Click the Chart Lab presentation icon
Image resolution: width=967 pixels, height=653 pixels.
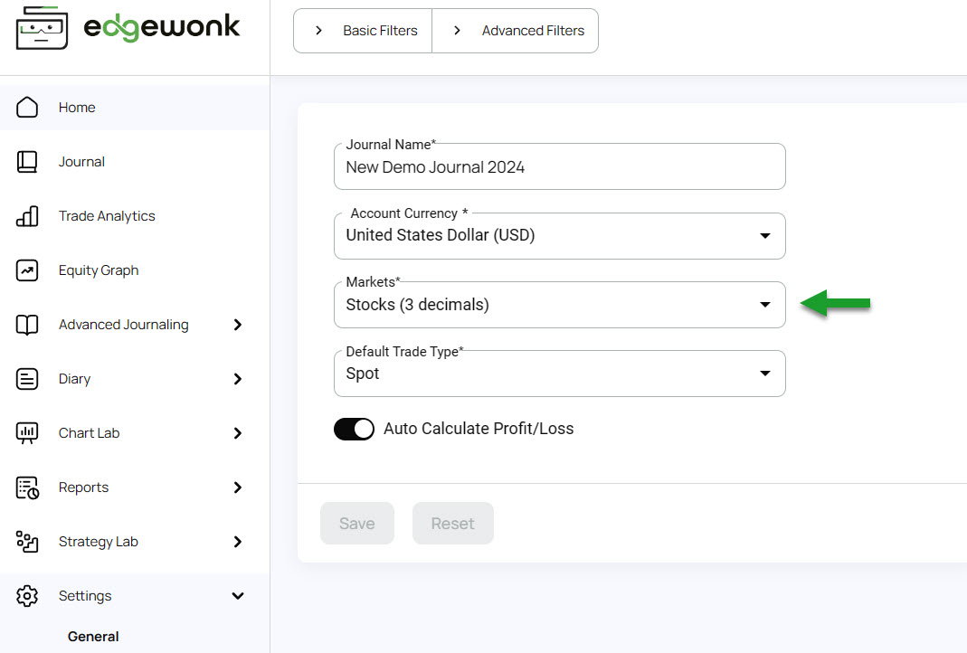[27, 433]
